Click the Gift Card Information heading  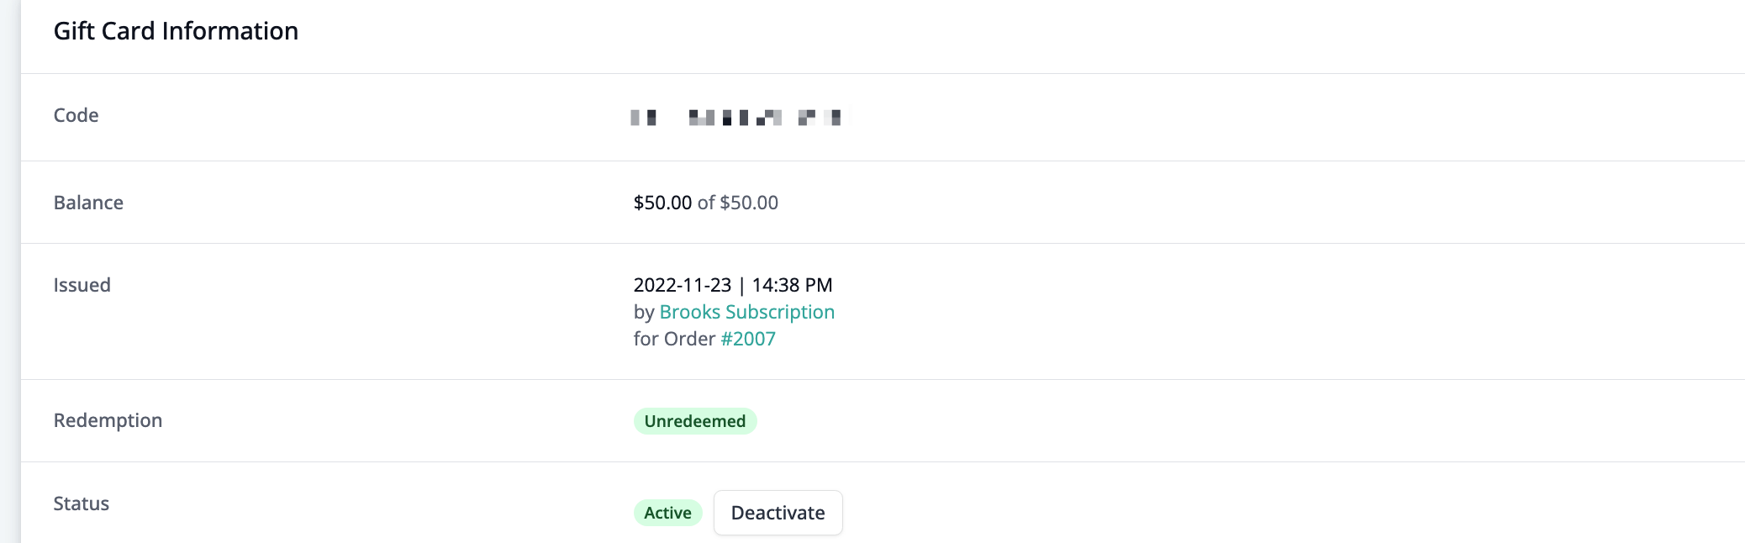176,31
